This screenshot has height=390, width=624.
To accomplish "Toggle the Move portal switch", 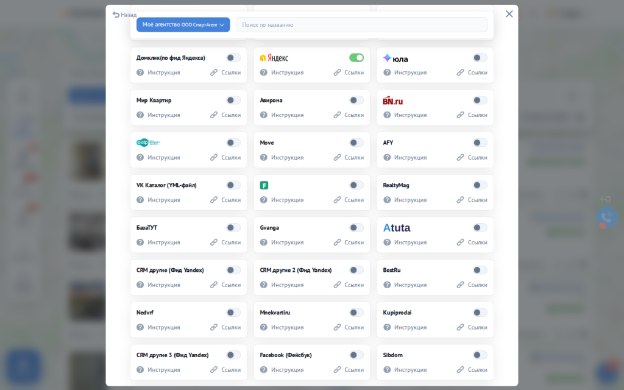I will [x=356, y=143].
